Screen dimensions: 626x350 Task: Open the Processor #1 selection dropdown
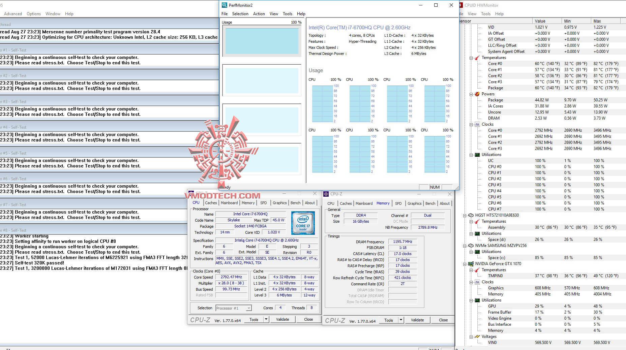coord(248,308)
